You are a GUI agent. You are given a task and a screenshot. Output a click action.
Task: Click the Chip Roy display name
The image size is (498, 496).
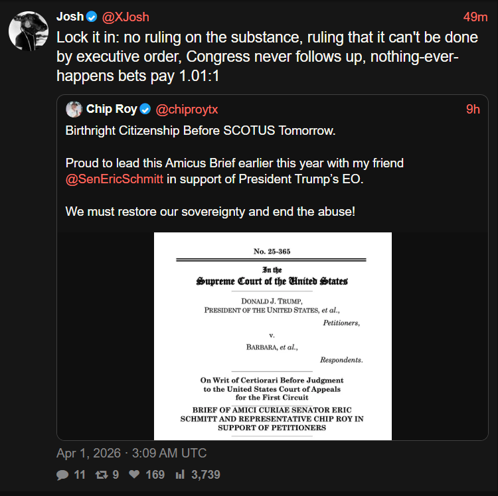point(112,109)
